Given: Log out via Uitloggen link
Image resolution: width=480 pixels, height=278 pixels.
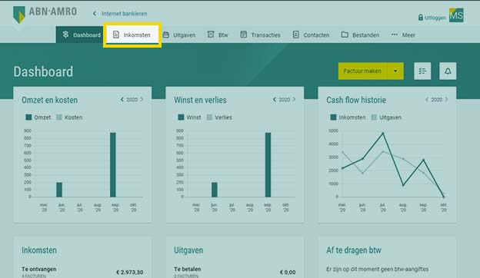Looking at the screenshot, I should (x=432, y=18).
